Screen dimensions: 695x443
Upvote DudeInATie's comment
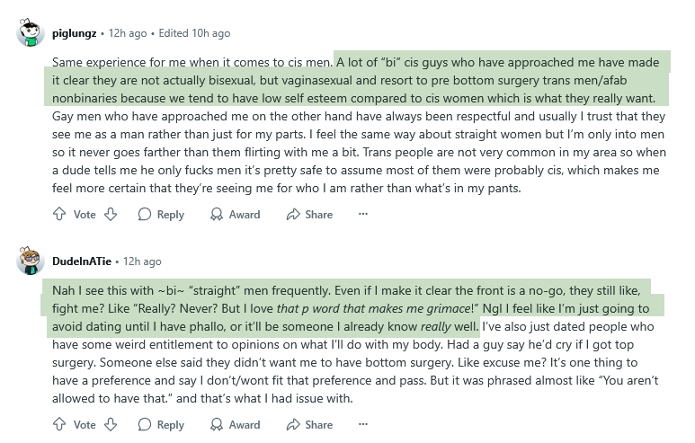click(x=59, y=425)
